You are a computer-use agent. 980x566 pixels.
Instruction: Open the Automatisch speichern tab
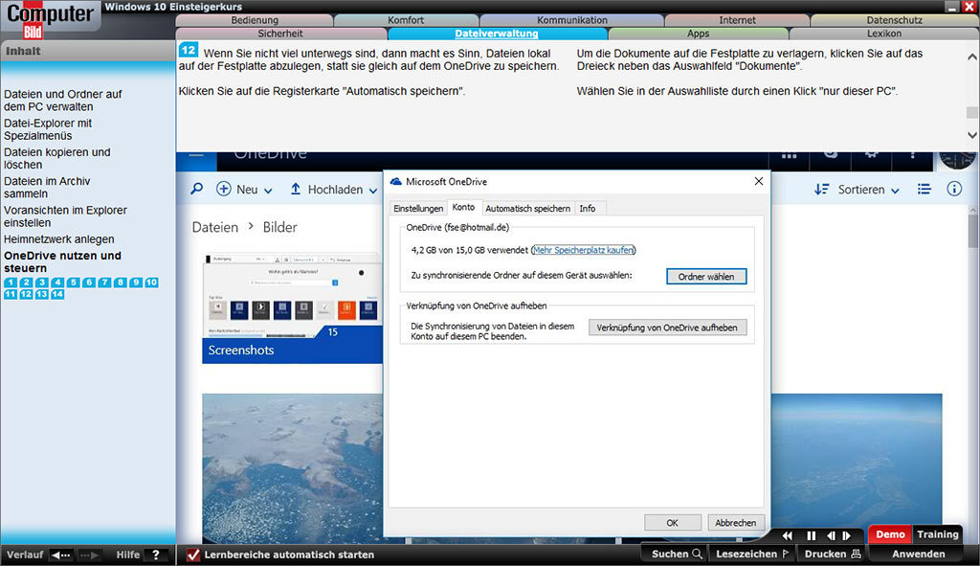click(x=527, y=208)
